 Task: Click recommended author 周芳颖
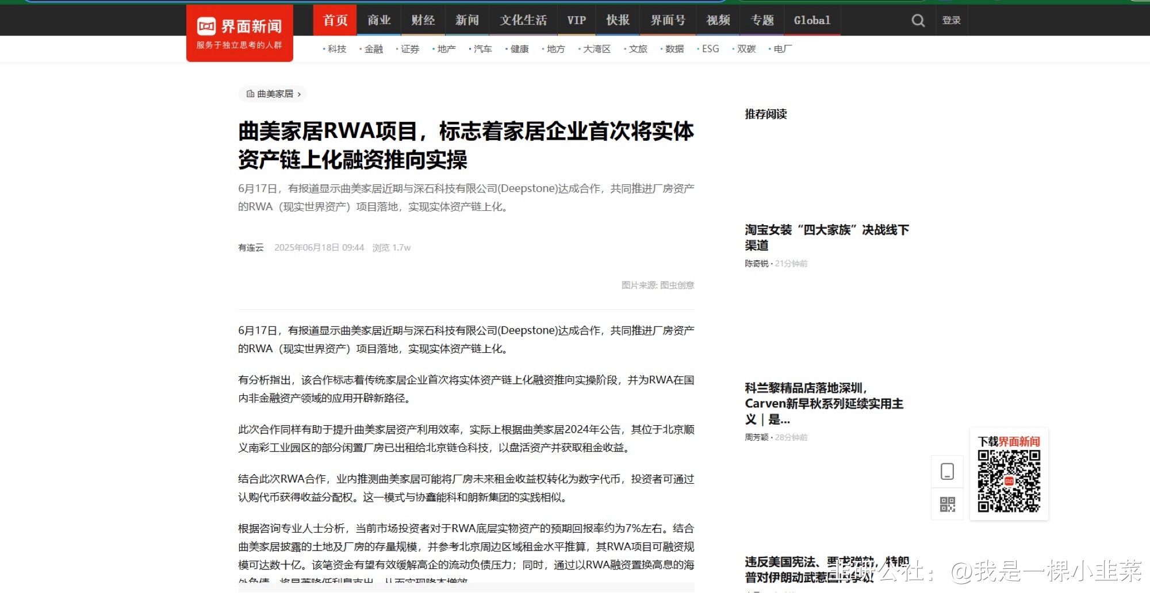click(756, 437)
